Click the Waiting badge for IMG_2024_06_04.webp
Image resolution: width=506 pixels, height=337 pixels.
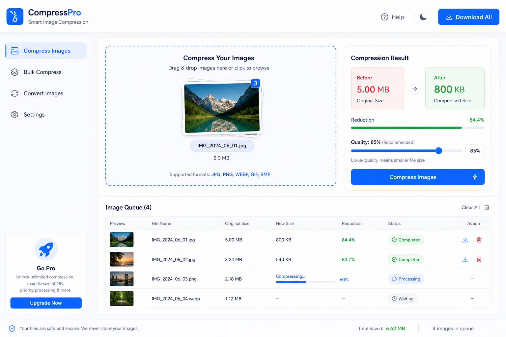pos(403,299)
